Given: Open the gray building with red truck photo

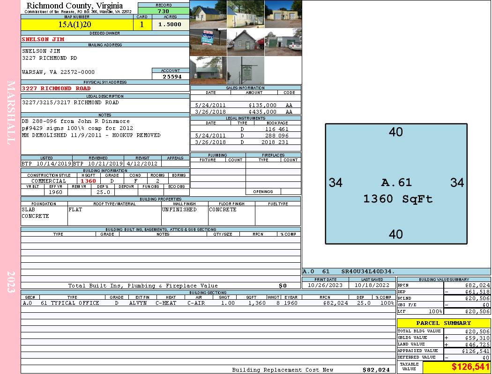Looking at the screenshot, I should [246, 42].
